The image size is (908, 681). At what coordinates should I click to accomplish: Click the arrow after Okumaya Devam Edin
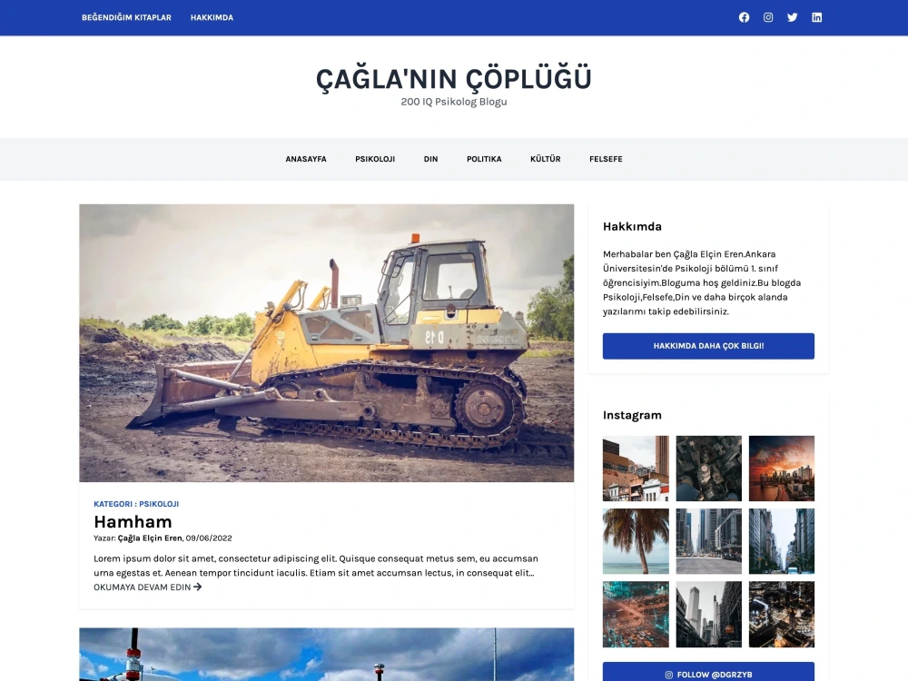(x=197, y=587)
